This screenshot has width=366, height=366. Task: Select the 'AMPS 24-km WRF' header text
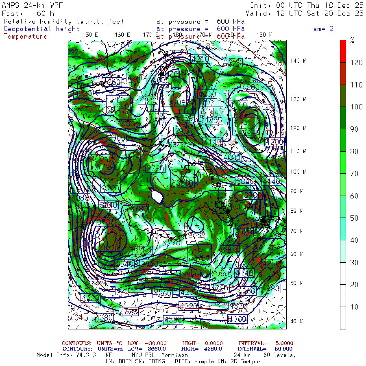(x=33, y=5)
